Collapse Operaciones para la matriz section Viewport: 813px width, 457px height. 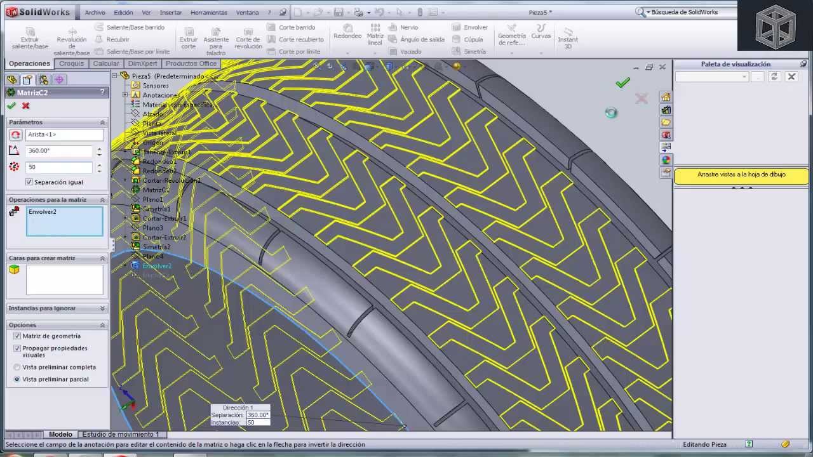(102, 199)
